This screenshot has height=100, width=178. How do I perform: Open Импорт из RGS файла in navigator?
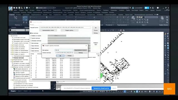(x=21, y=76)
